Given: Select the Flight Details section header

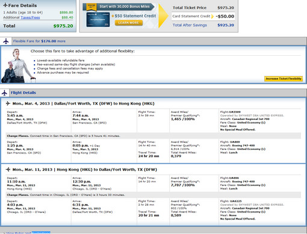Looking at the screenshot, I should [x=23, y=93].
